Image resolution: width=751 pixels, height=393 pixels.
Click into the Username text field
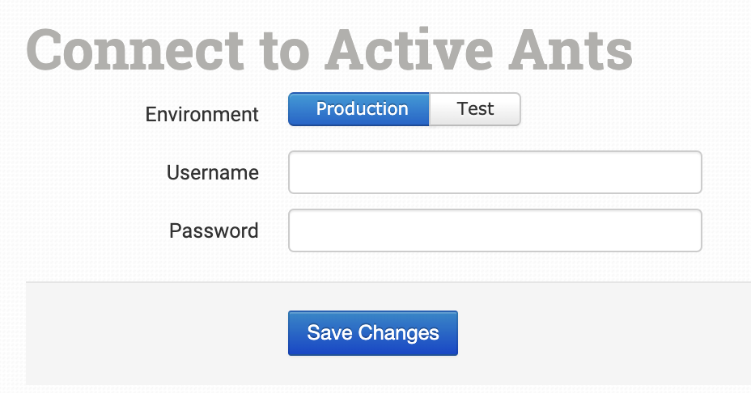(494, 172)
